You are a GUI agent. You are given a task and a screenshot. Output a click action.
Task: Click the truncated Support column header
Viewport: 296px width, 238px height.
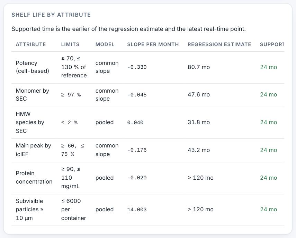272,44
